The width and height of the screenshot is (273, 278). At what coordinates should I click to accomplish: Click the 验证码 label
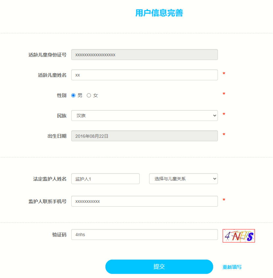tap(59, 235)
